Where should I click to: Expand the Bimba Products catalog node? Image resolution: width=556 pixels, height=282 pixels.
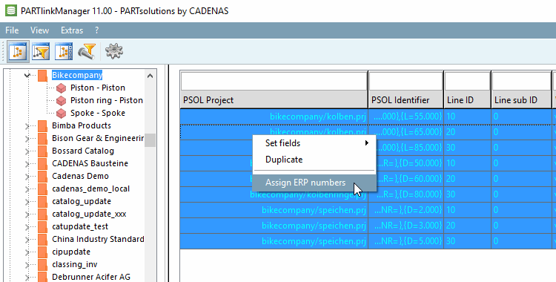[x=27, y=125]
